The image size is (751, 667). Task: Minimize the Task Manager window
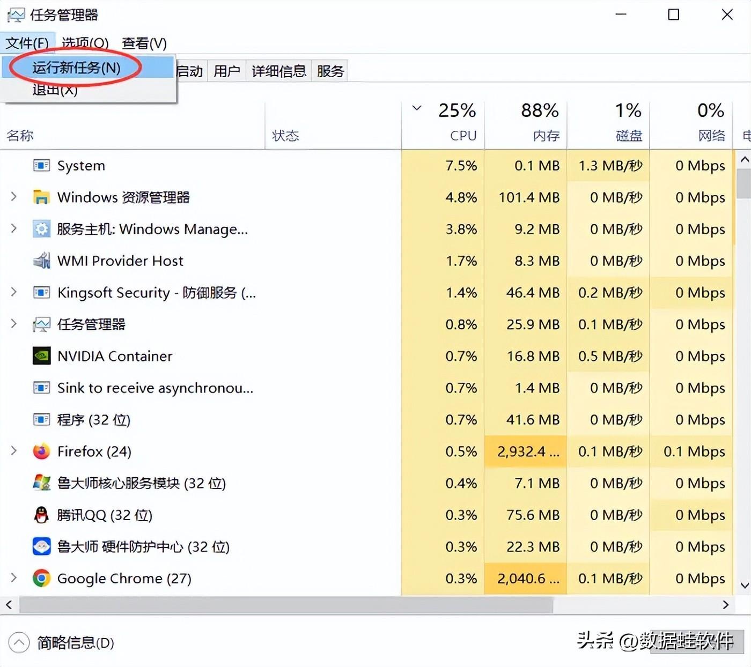point(621,14)
